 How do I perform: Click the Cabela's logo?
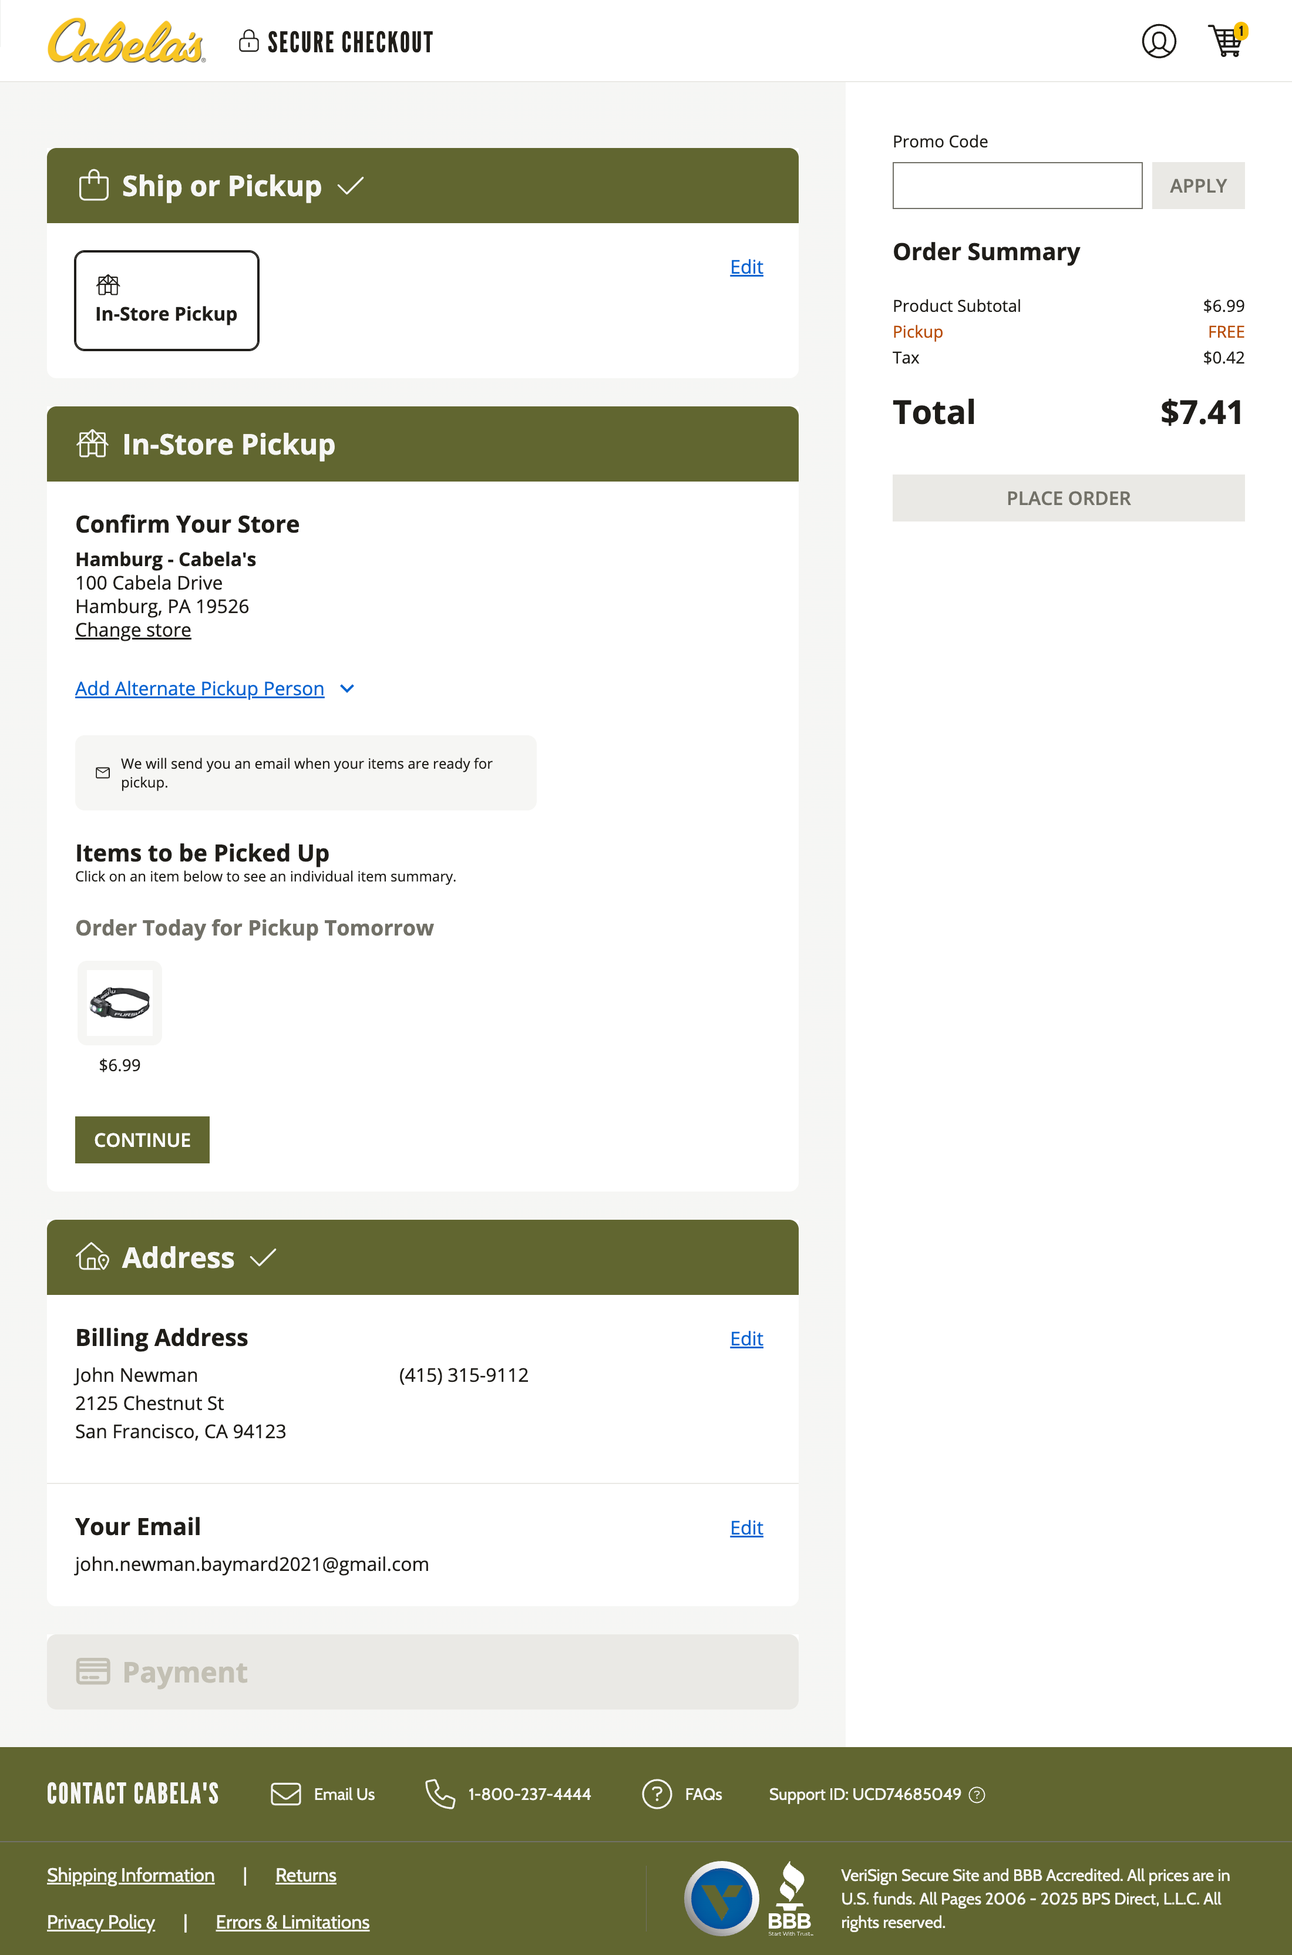125,41
